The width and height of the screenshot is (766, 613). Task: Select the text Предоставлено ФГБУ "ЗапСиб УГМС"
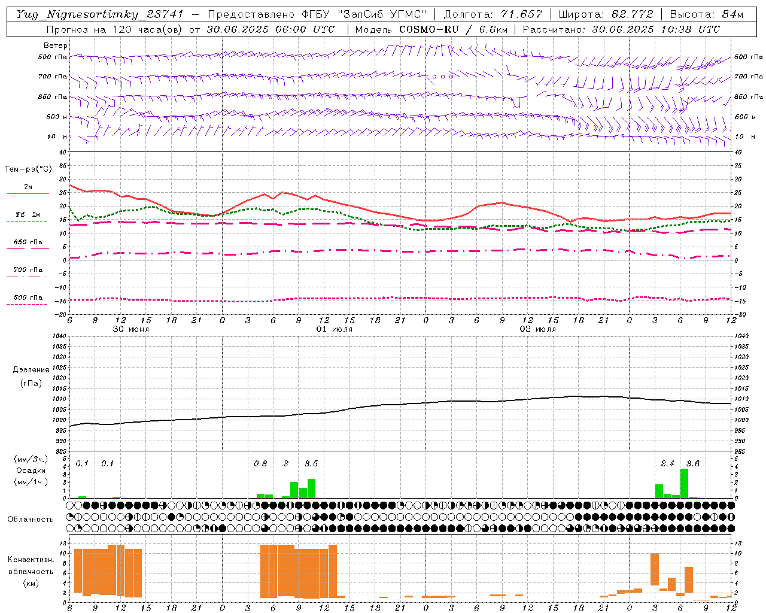pos(317,15)
